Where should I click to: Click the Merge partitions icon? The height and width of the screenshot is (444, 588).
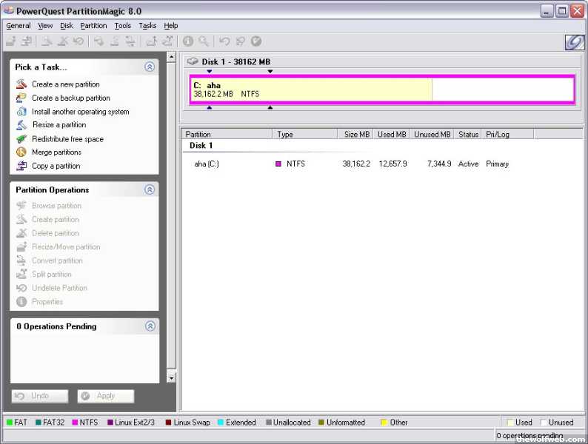click(21, 152)
